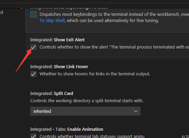The image size is (189, 138).
Task: Focus the Send Keybindings To Shell setting row background
Action: [x=107, y=20]
